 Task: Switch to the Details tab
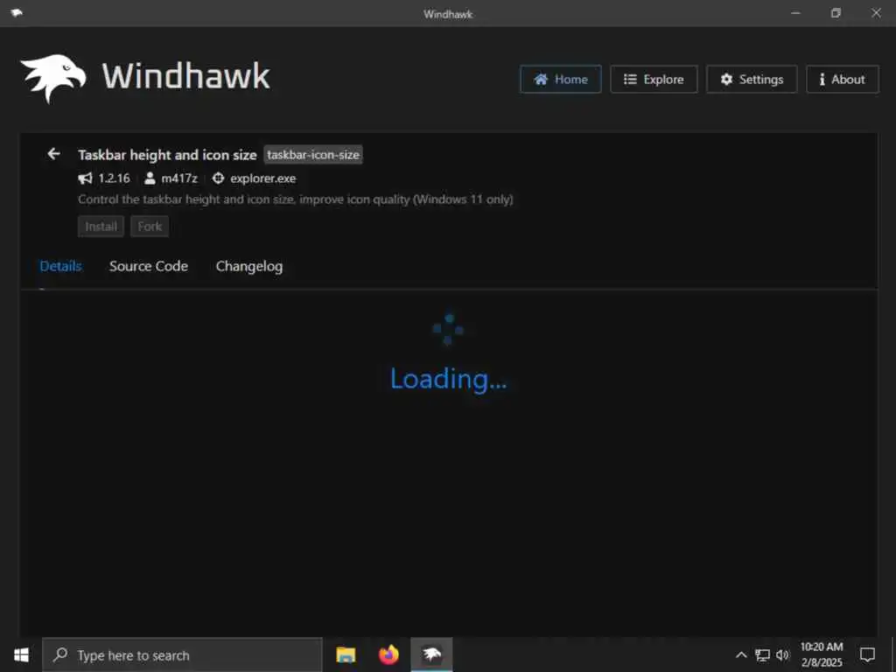point(60,266)
